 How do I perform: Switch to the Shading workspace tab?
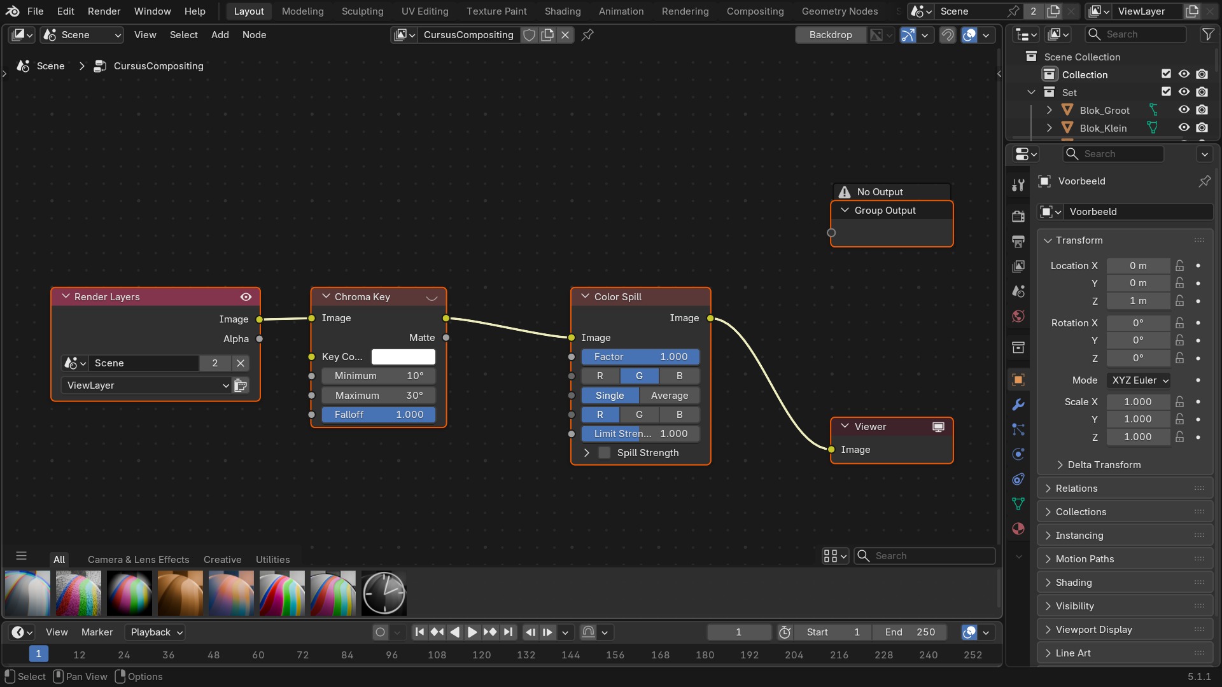563,11
